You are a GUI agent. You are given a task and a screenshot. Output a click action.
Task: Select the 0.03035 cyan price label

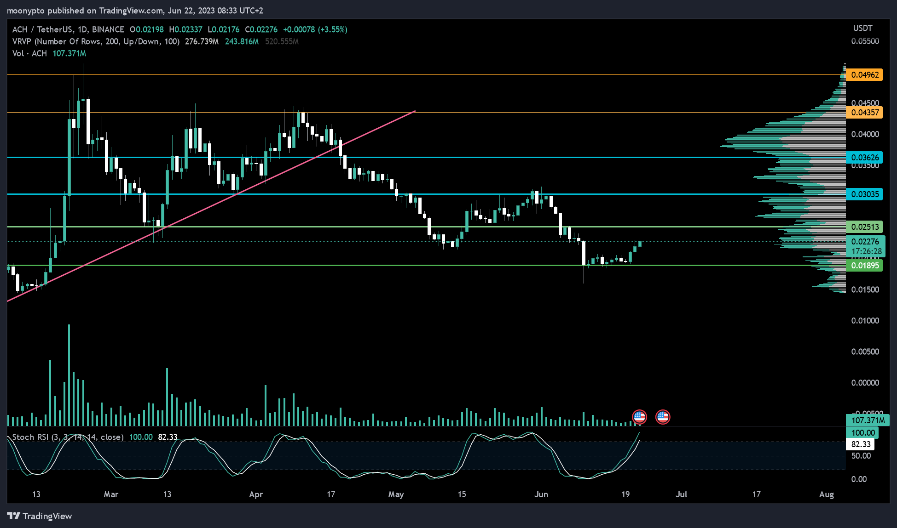864,194
